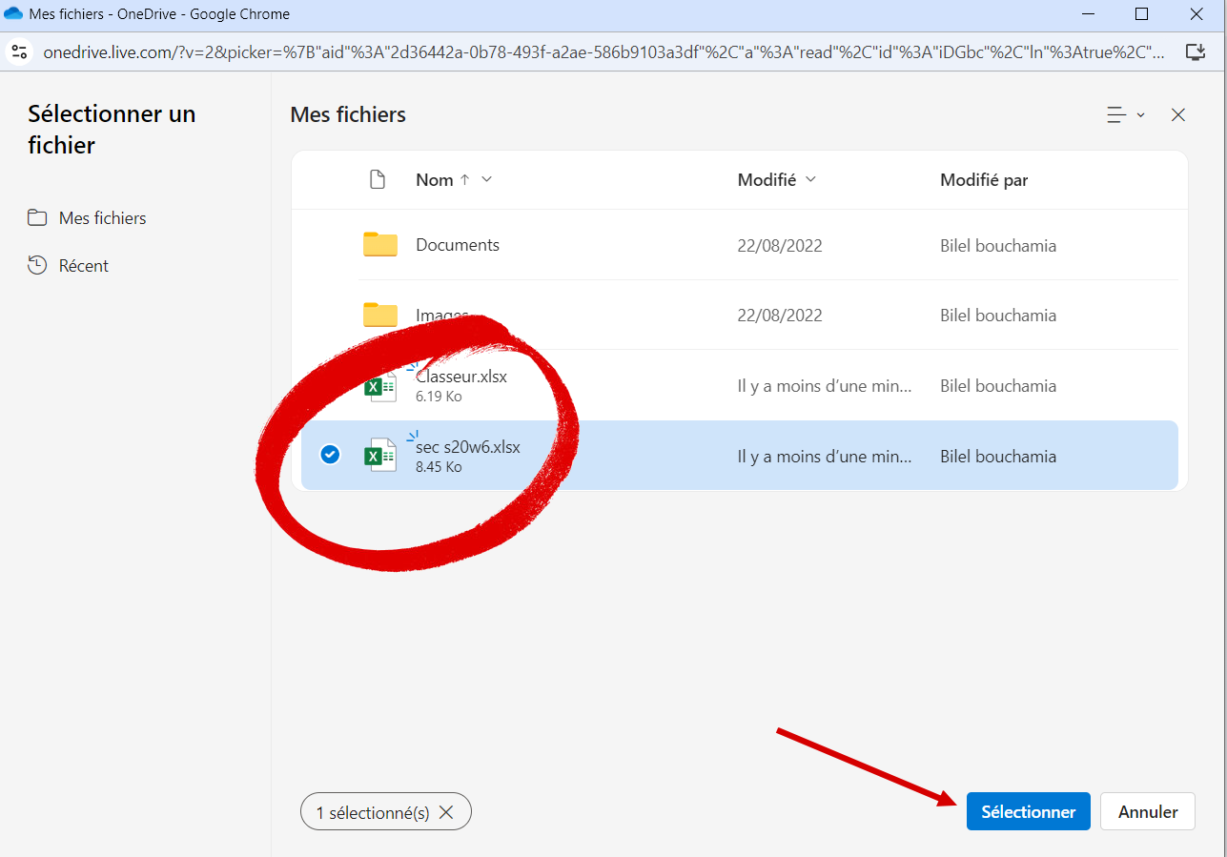Screen dimensions: 1227x857
Task: Click the Modifié par column header
Action: pos(984,180)
